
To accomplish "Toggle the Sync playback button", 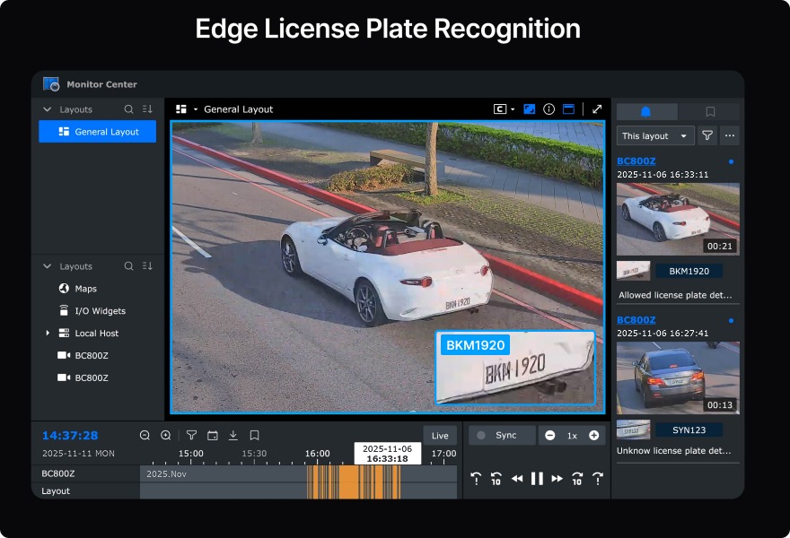I will [x=501, y=436].
